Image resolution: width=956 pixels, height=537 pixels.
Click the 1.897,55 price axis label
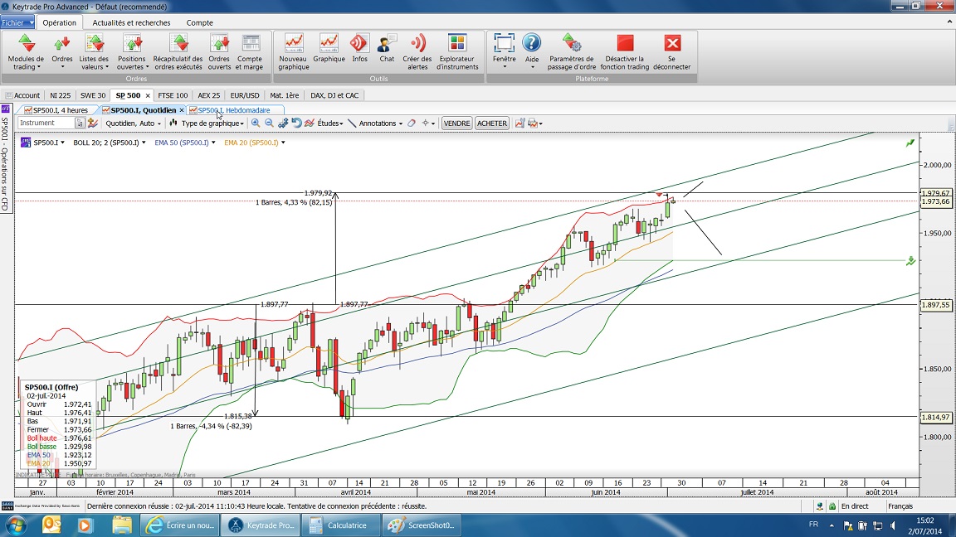click(935, 305)
